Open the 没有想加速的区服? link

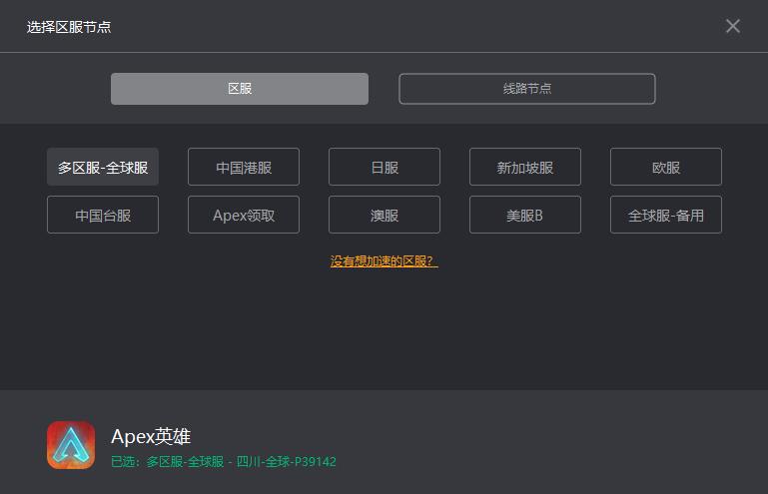(x=384, y=261)
